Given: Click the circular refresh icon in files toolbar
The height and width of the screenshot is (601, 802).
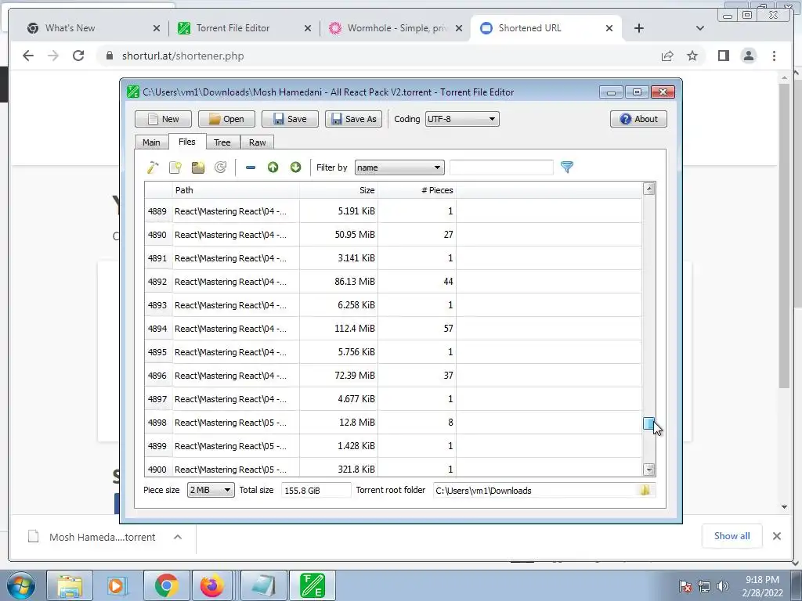Looking at the screenshot, I should click(x=220, y=167).
